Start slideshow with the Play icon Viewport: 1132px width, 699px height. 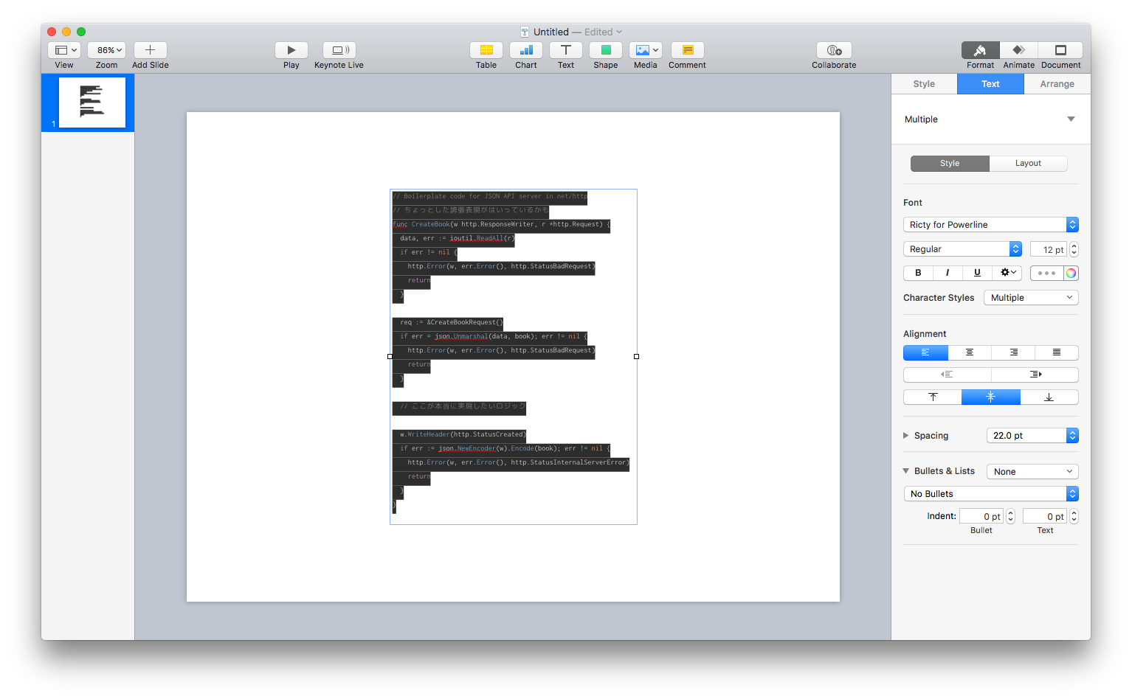(291, 50)
